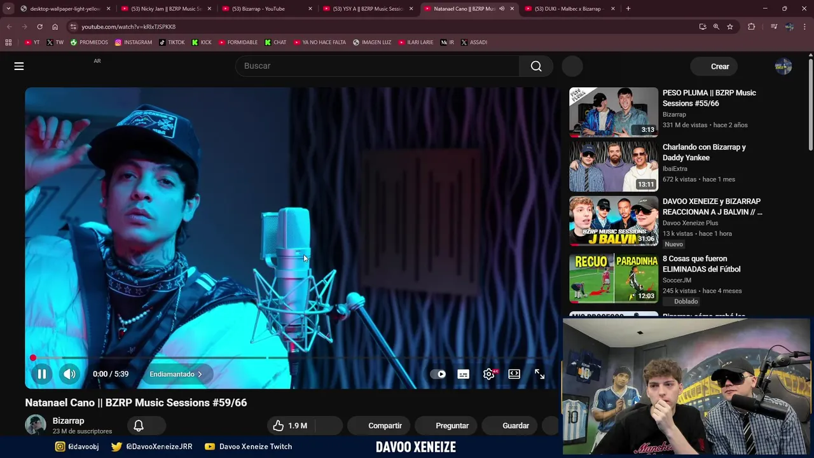Click the browser back arrow
The width and height of the screenshot is (814, 458).
[9, 27]
